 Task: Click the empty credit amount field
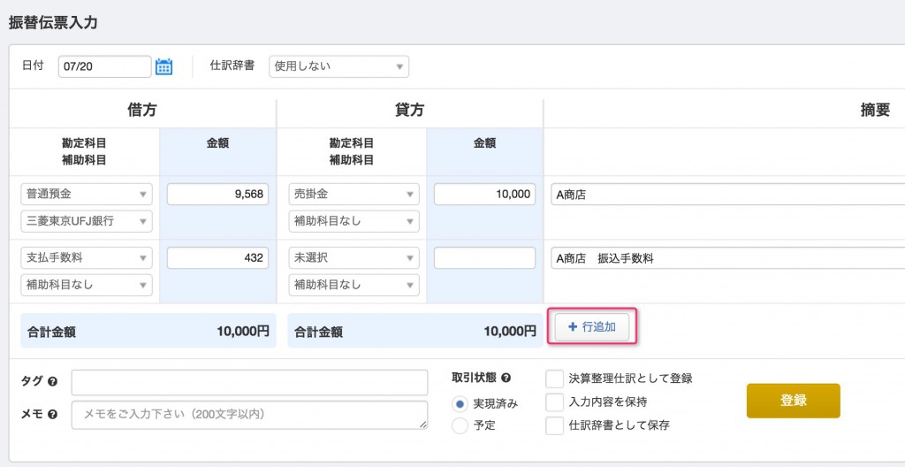[485, 257]
